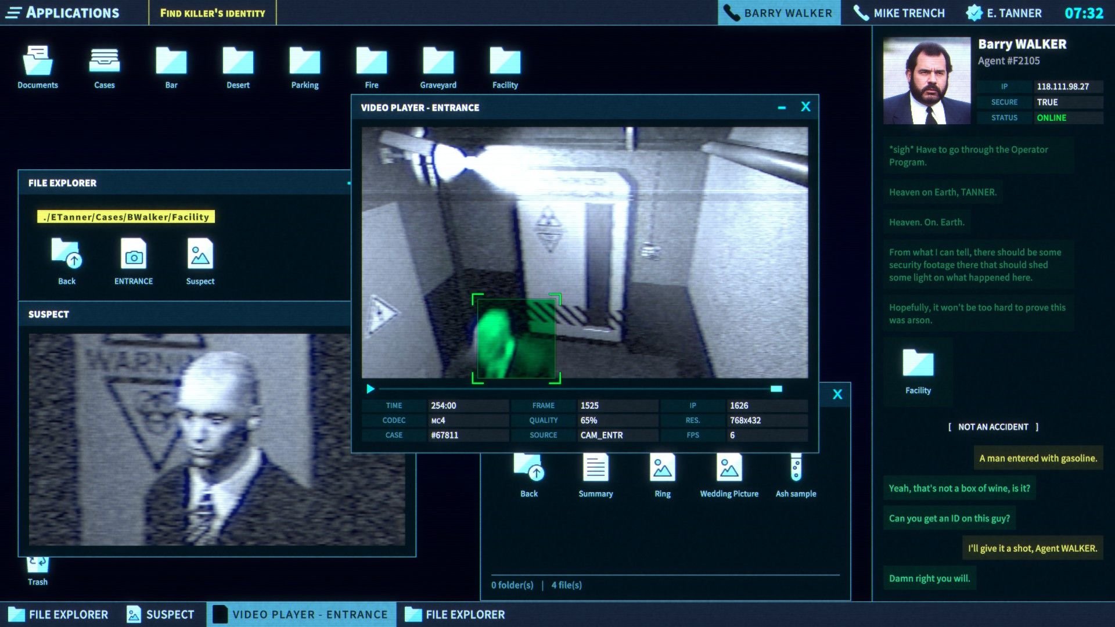Click the video playback scrubber handle

[x=776, y=389]
